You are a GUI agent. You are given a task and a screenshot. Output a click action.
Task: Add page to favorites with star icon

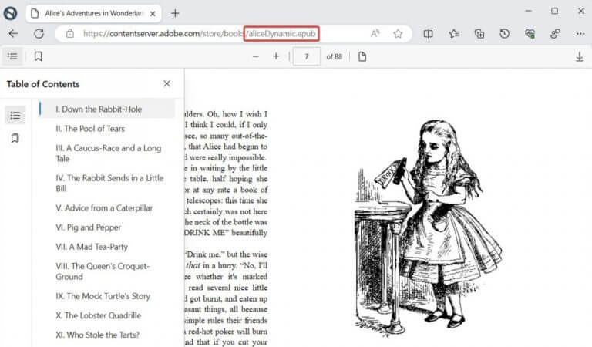click(398, 34)
